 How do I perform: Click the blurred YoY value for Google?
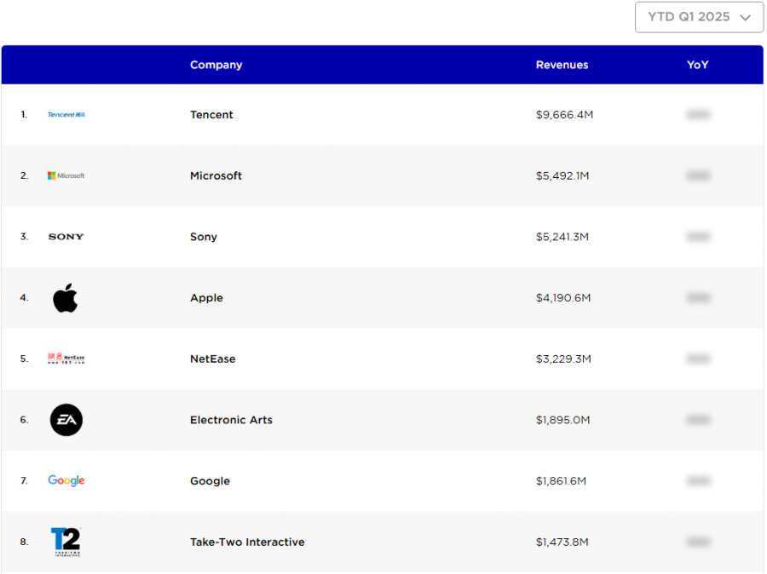click(x=698, y=481)
